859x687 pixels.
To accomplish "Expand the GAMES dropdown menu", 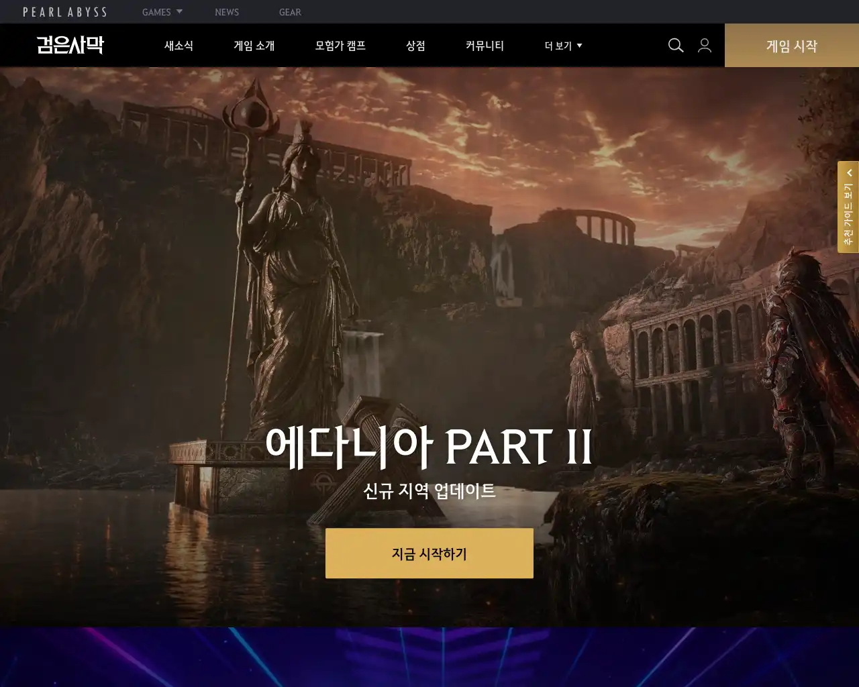I will 162,12.
